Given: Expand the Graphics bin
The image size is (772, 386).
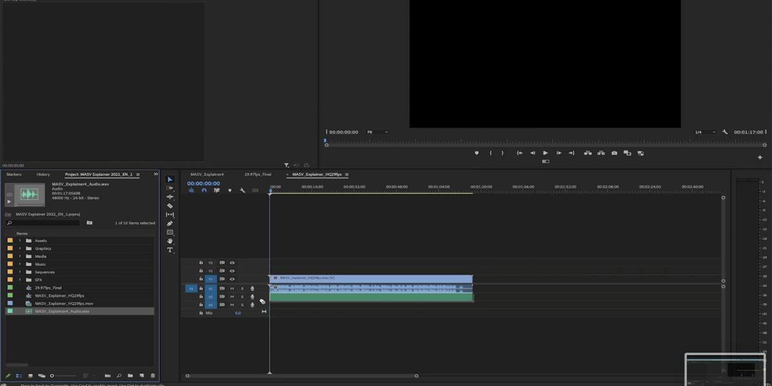Looking at the screenshot, I should pos(20,248).
